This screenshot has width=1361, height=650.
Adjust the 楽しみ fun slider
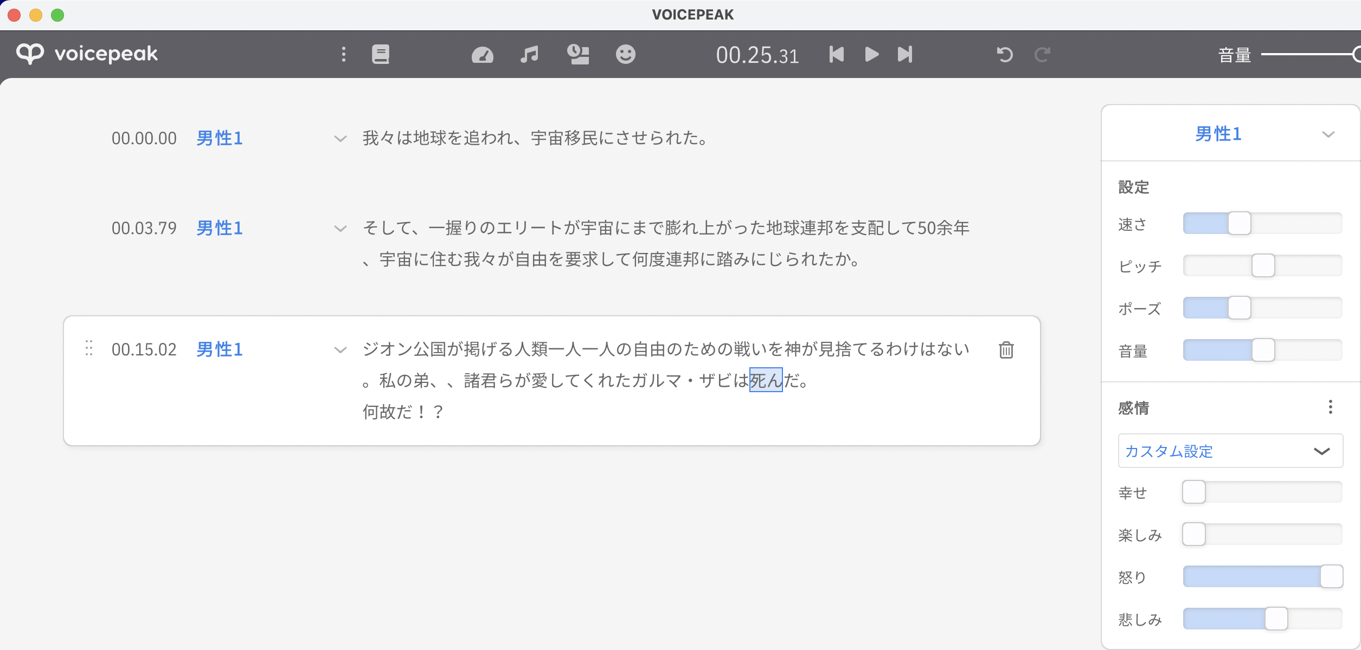[1262, 534]
